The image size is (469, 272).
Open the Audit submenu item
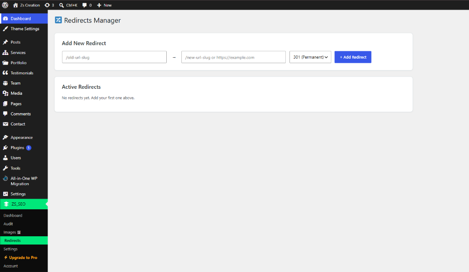tap(8, 224)
